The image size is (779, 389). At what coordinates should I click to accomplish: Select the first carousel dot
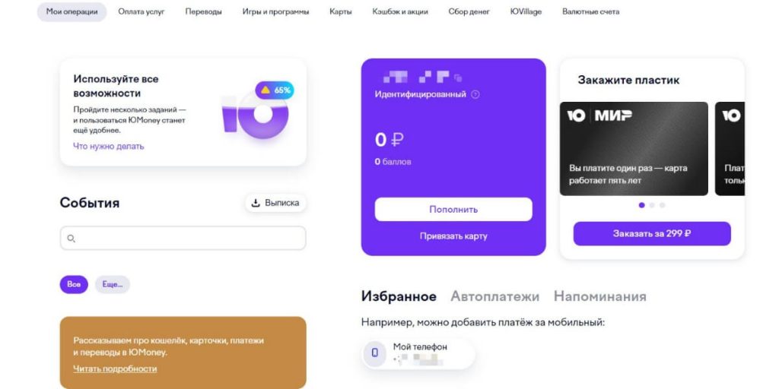(641, 205)
